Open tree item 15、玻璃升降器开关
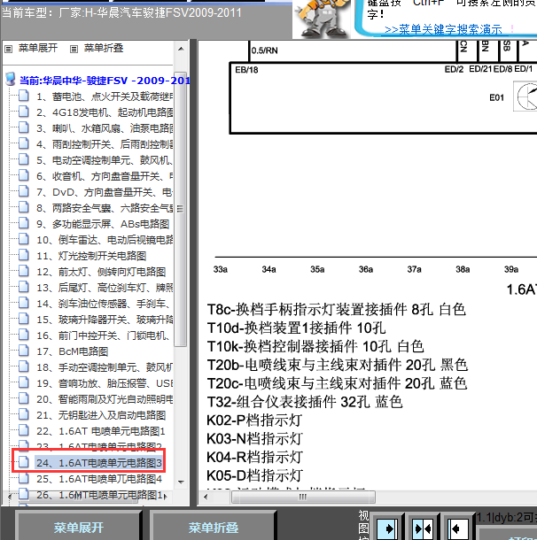537x540 pixels. point(105,320)
